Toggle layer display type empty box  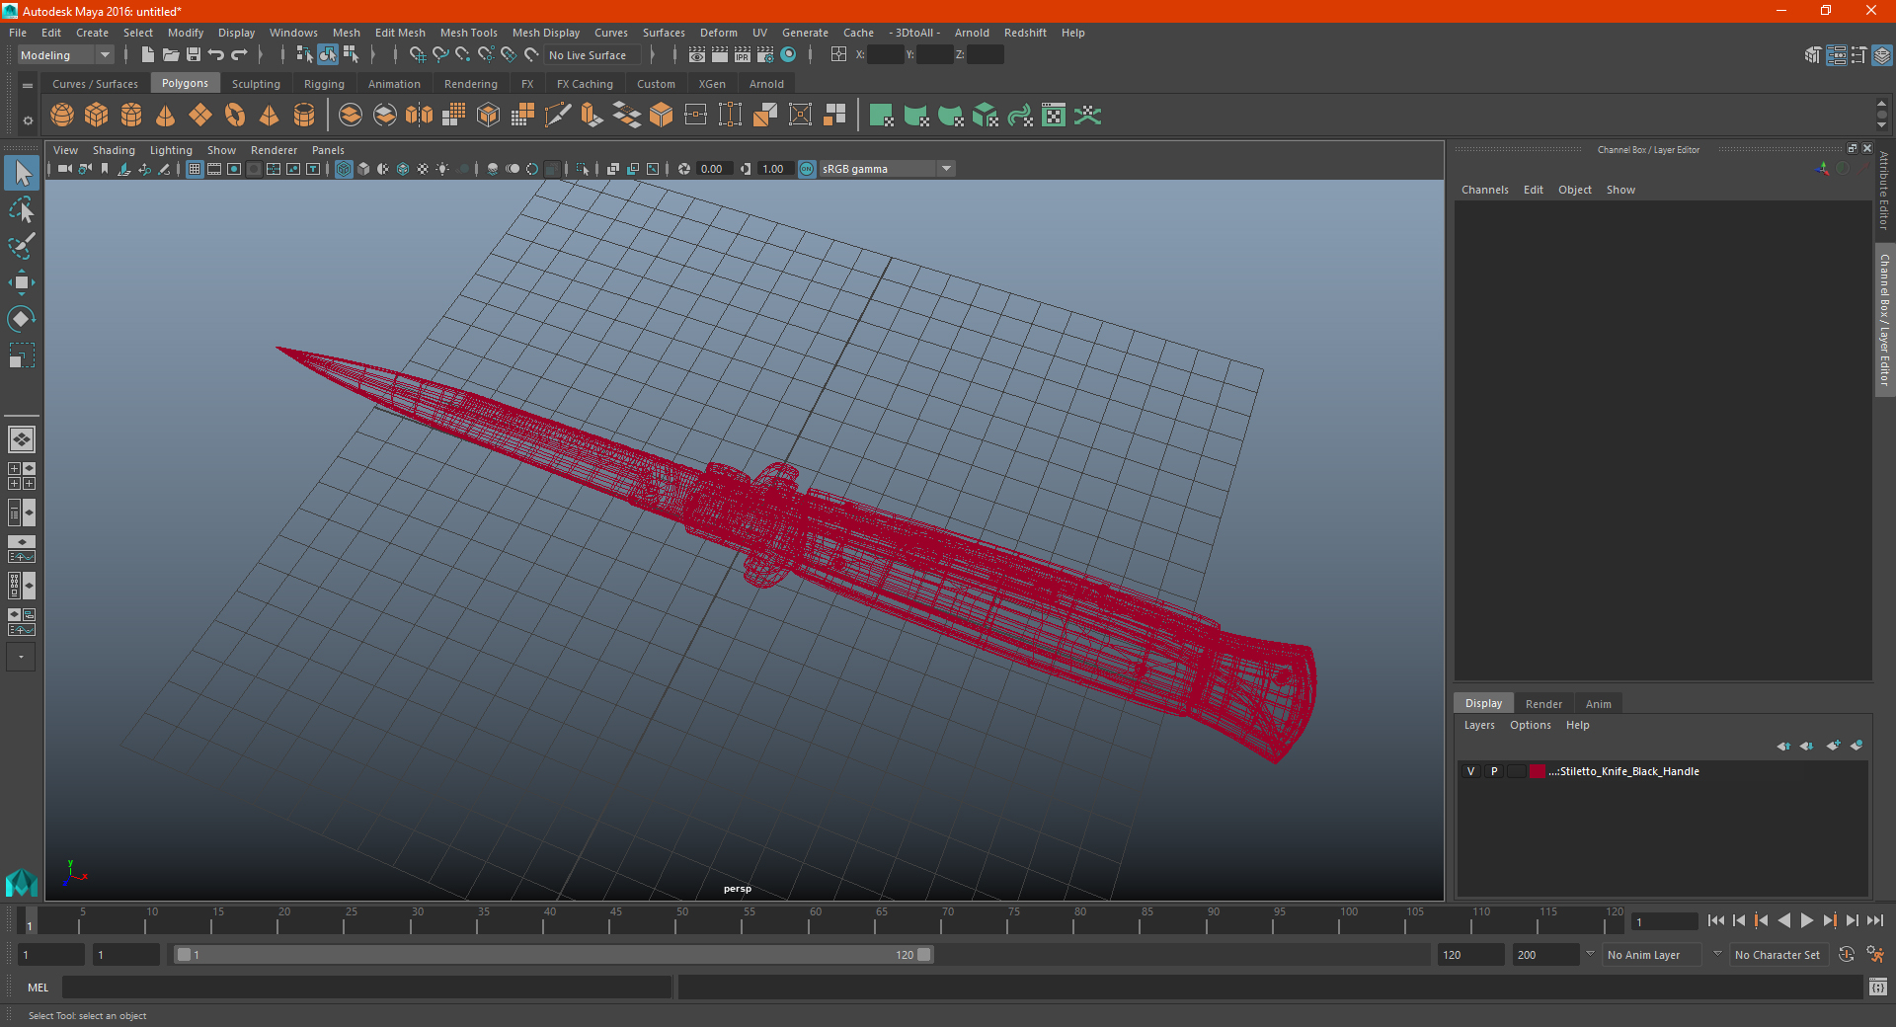[x=1517, y=771]
